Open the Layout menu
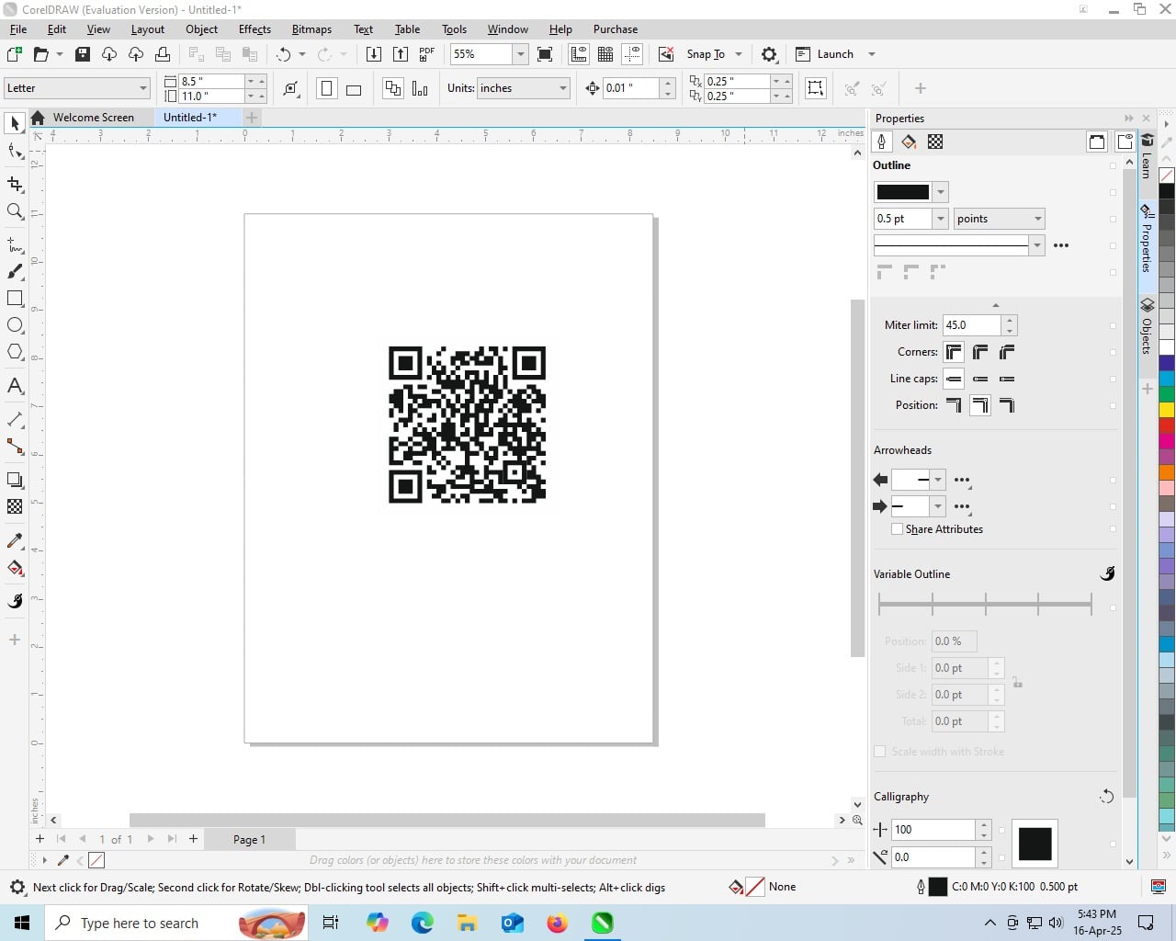Viewport: 1176px width, 941px height. point(148,29)
